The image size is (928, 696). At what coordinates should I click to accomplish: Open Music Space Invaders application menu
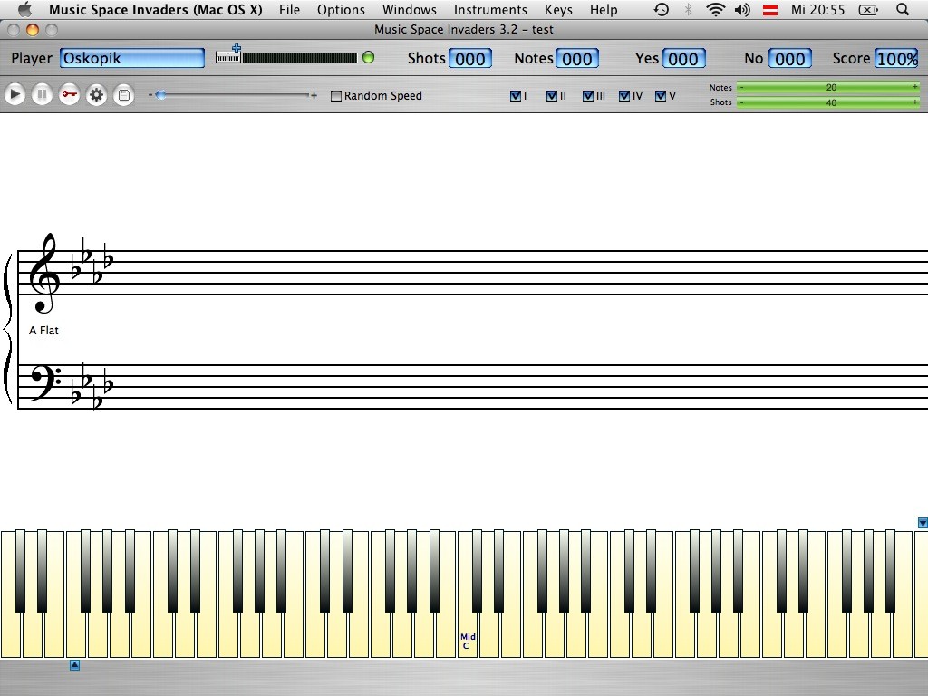(156, 9)
